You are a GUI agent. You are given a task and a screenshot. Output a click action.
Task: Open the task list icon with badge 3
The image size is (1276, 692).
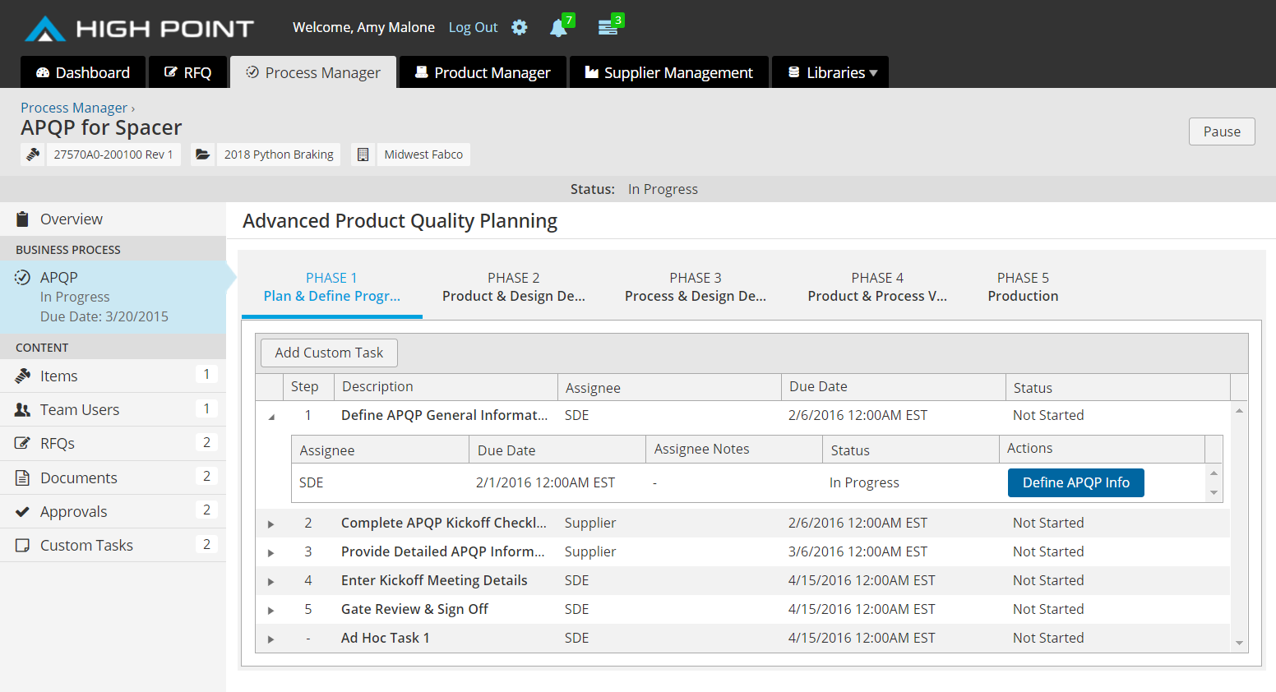[608, 28]
